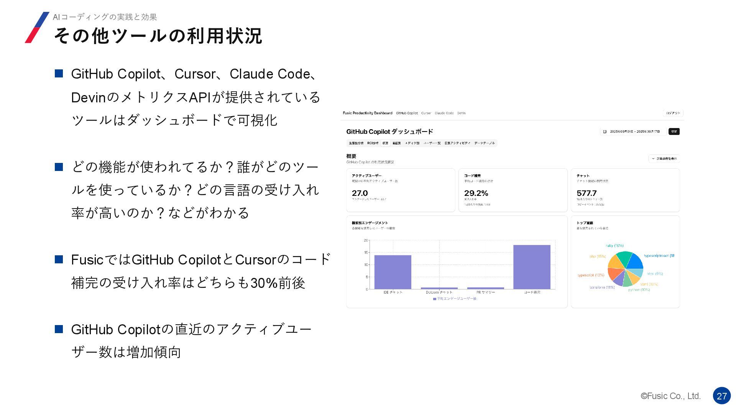
Task: Expand the 計算過程を表示 section
Action: click(664, 158)
